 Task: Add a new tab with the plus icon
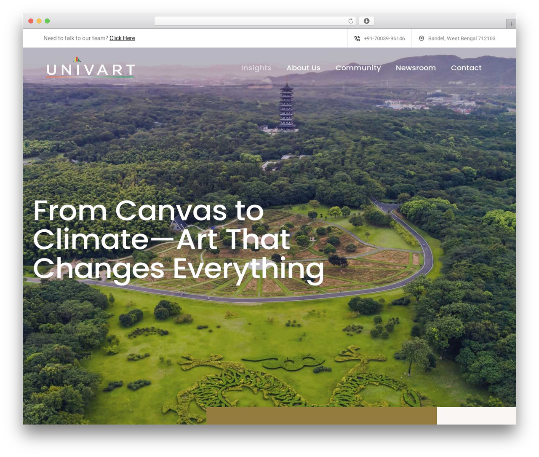point(511,24)
